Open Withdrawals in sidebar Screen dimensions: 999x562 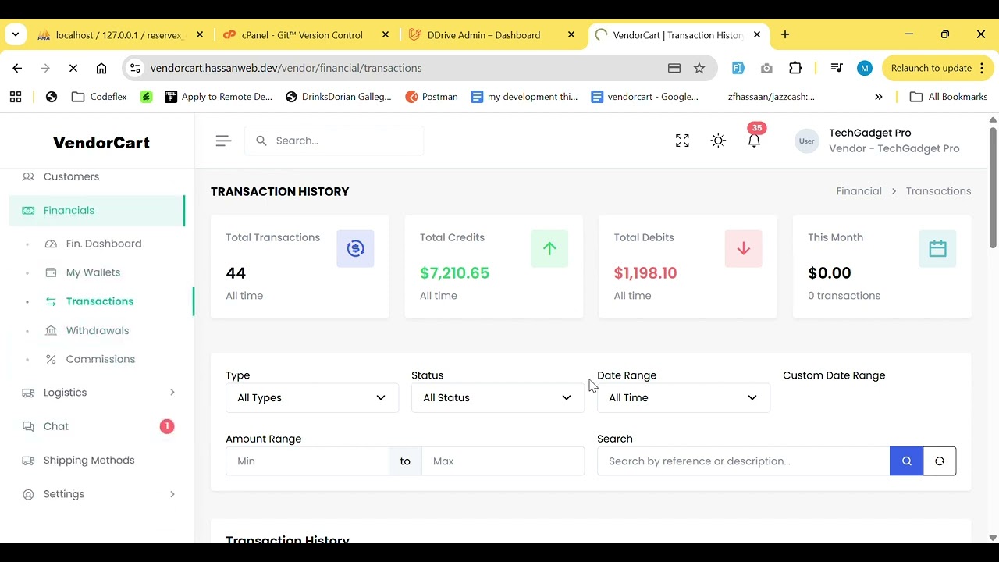(x=98, y=330)
